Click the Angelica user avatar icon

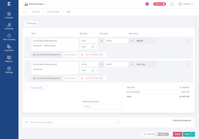point(180,4)
